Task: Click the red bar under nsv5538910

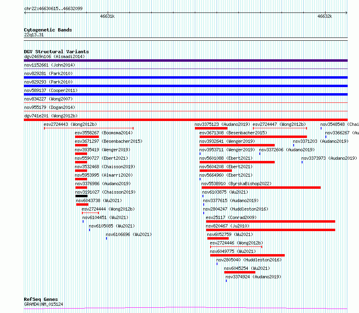Action: 261,188
